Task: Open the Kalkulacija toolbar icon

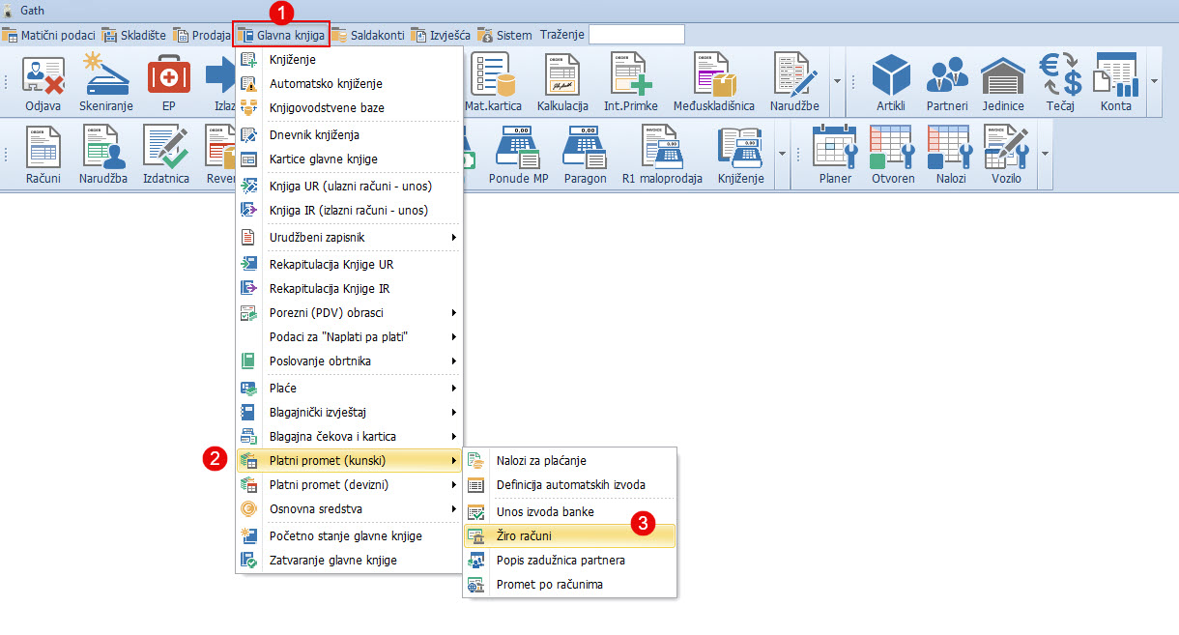Action: click(x=561, y=76)
